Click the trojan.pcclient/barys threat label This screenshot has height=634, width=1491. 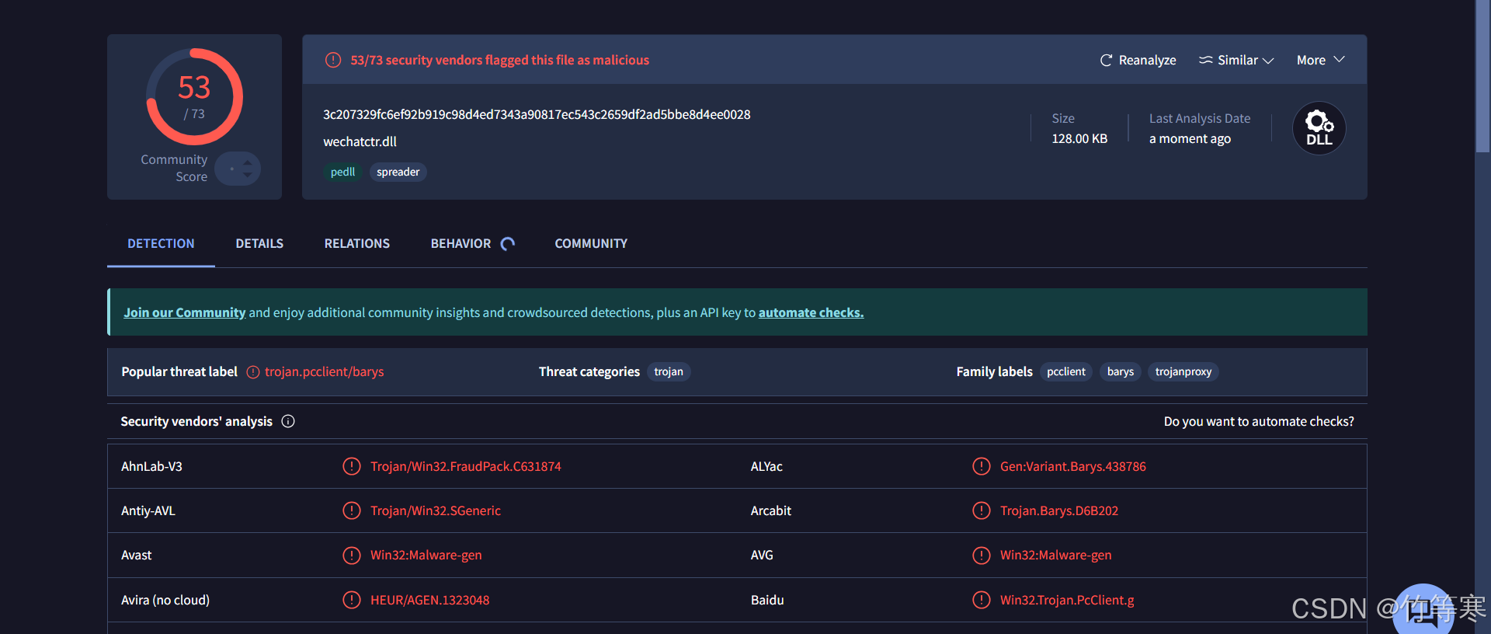click(x=325, y=372)
